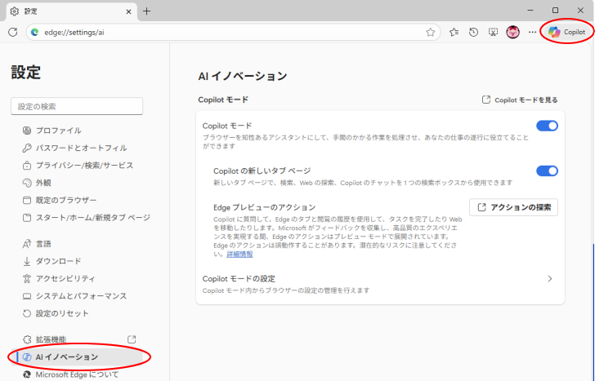
Task: Click the 設定の検索 search box
Action: coord(77,106)
